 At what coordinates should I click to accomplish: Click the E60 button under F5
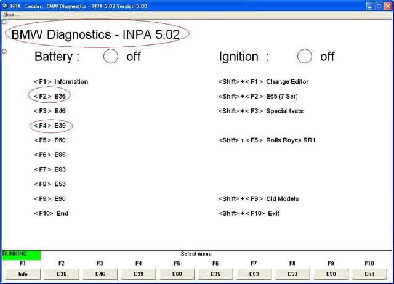pos(177,274)
